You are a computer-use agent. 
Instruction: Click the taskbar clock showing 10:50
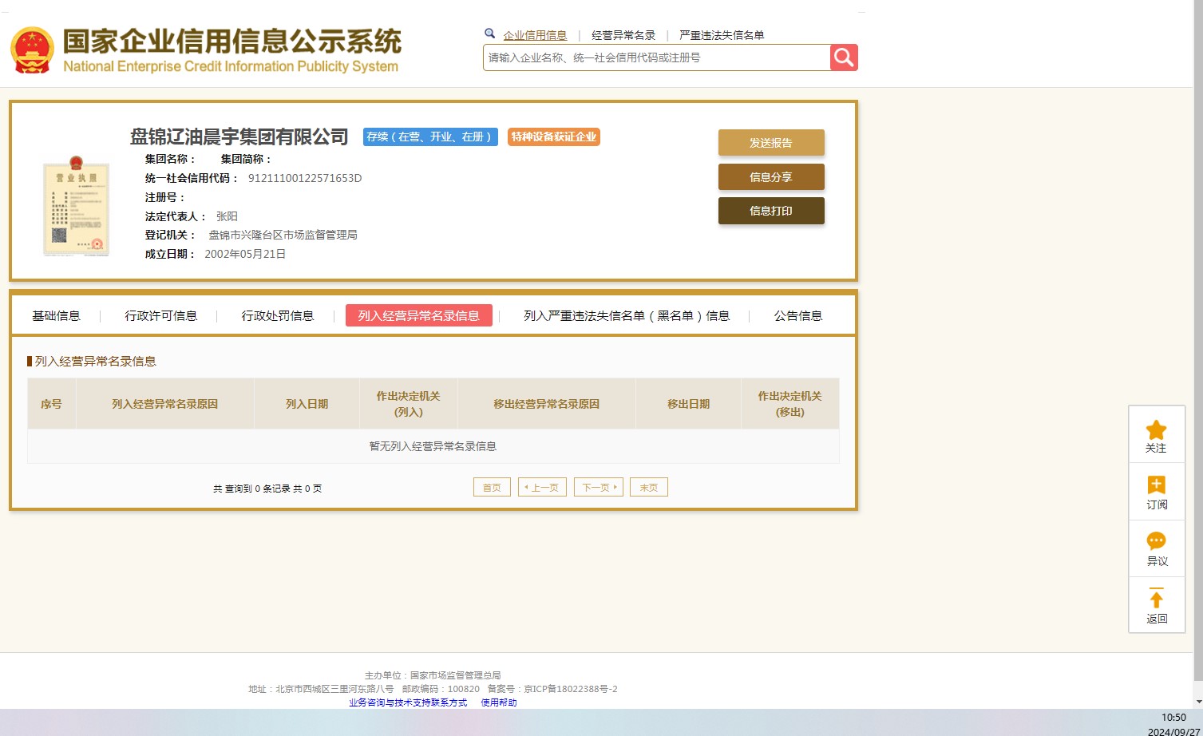coord(1173,718)
